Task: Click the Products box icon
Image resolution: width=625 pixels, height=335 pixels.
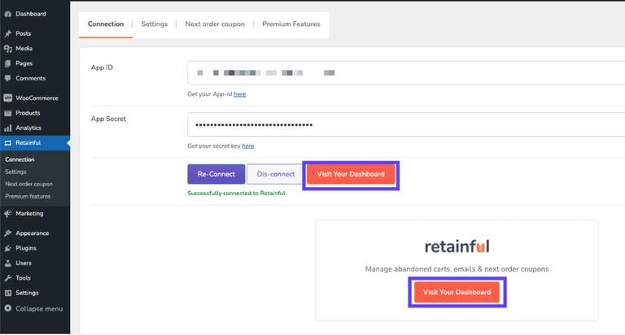Action: (x=7, y=113)
